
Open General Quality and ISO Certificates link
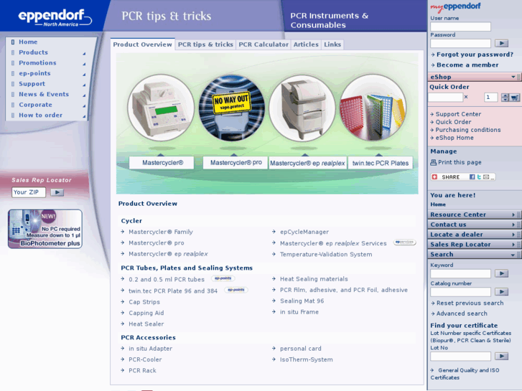pos(465,374)
